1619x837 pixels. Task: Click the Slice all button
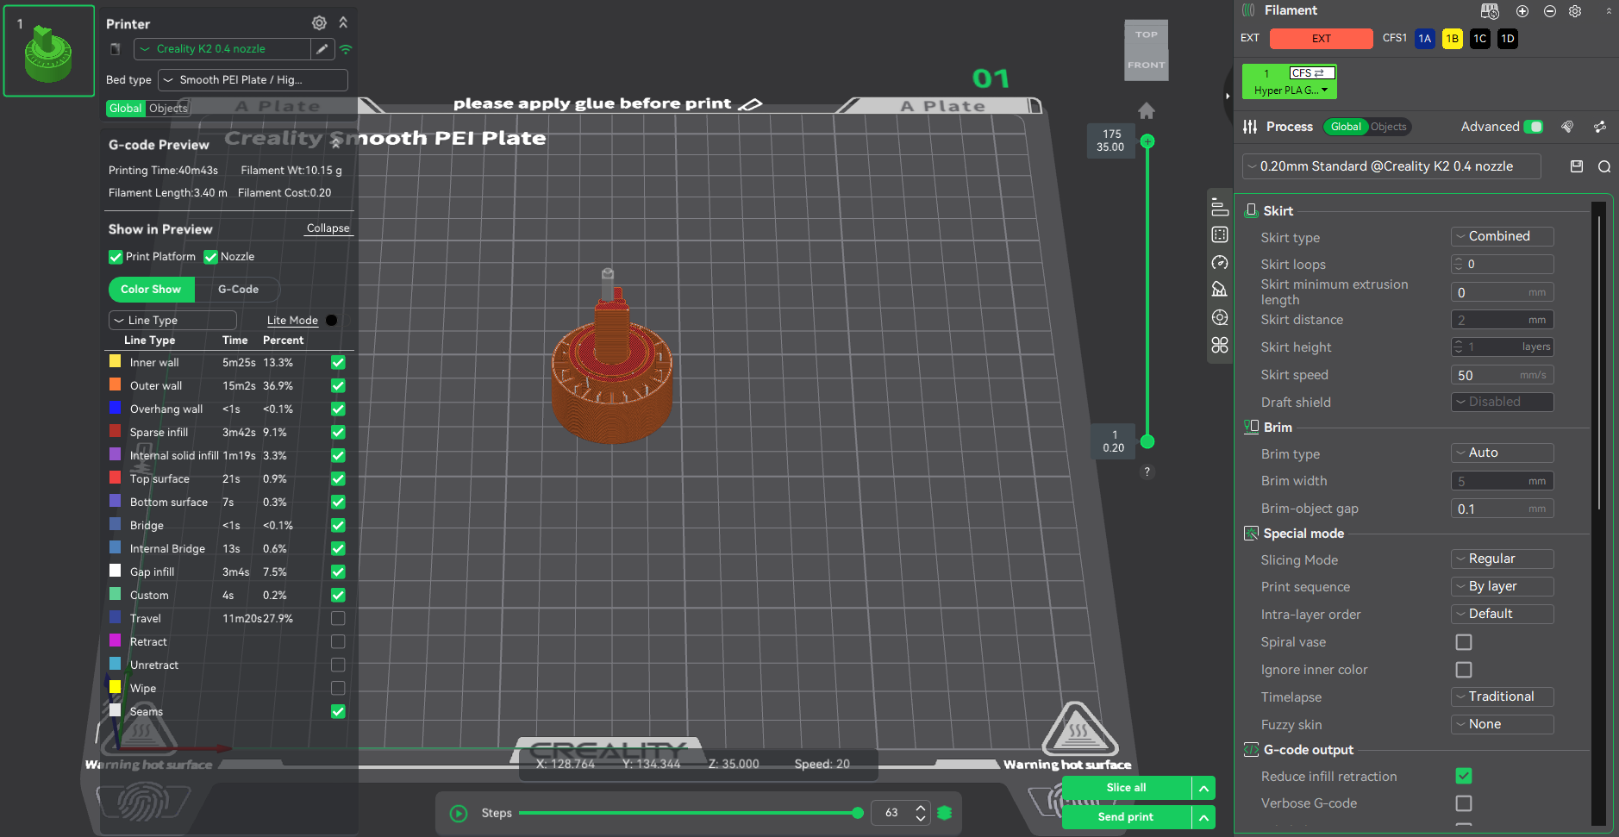1126,788
